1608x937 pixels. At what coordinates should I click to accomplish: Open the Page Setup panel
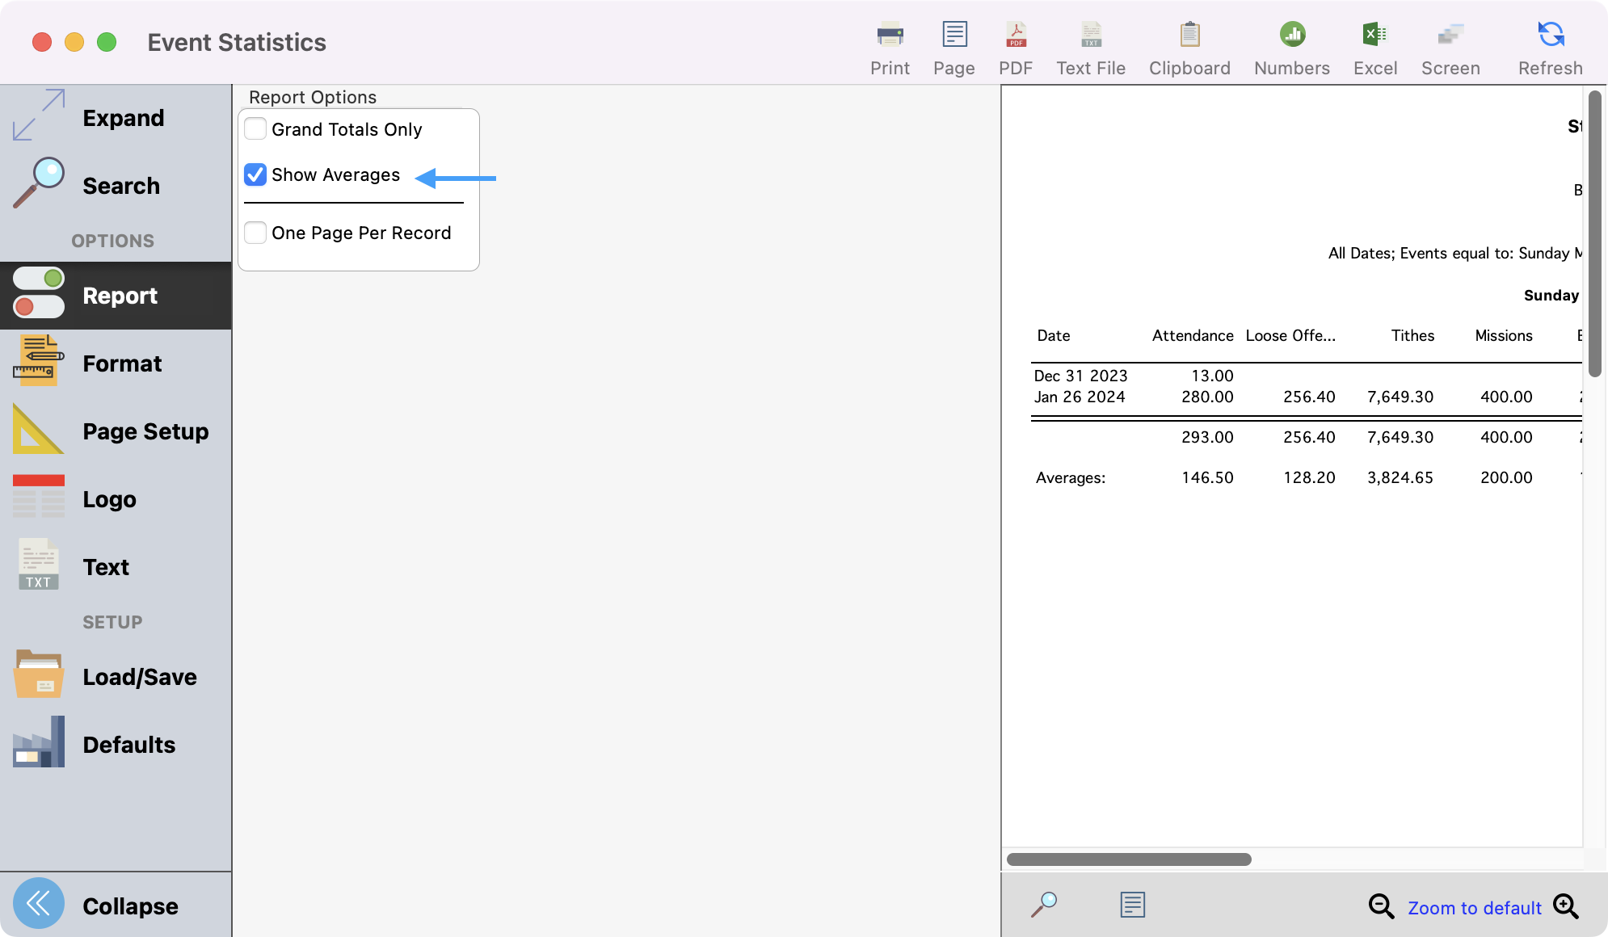click(116, 431)
